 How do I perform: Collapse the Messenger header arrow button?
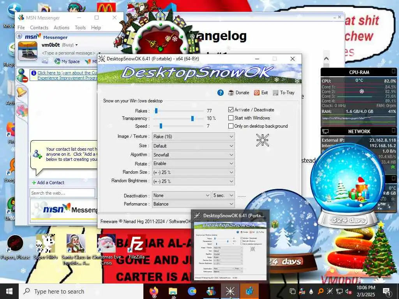(19, 36)
